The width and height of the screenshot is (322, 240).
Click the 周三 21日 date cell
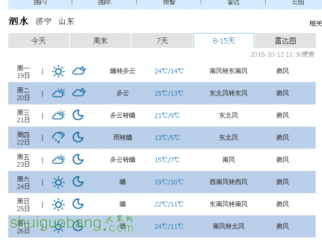tap(23, 116)
